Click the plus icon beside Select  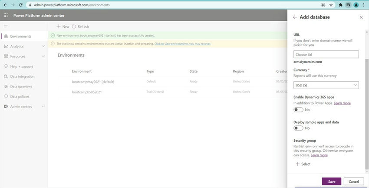297,164
